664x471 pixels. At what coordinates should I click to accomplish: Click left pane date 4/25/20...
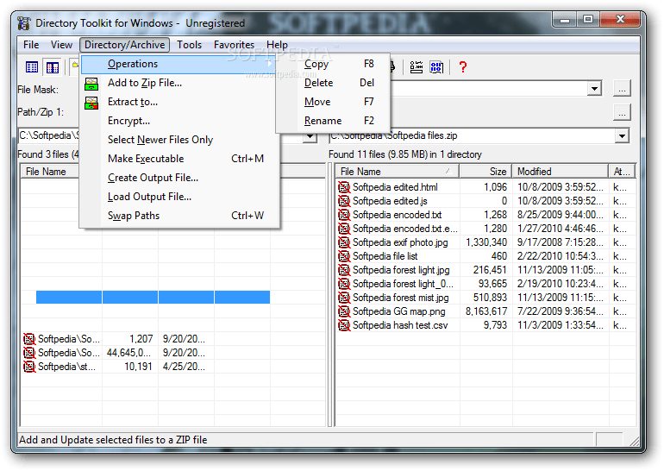tap(184, 367)
